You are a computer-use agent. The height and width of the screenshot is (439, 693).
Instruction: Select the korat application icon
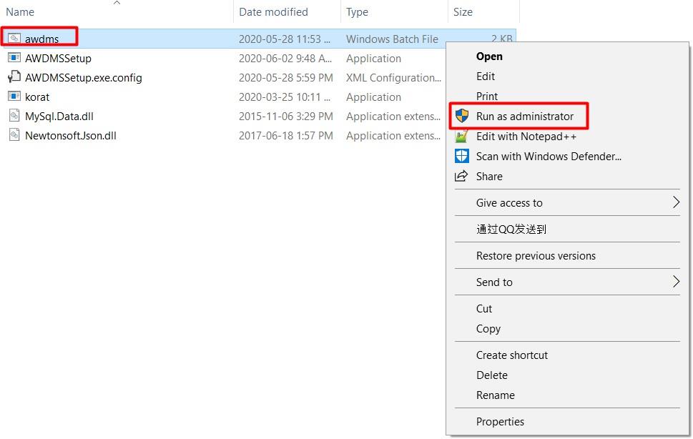[x=14, y=97]
